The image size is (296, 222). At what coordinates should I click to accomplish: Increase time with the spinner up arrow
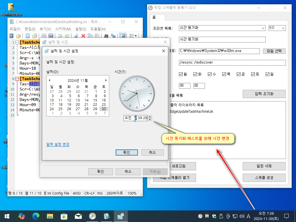[150, 117]
